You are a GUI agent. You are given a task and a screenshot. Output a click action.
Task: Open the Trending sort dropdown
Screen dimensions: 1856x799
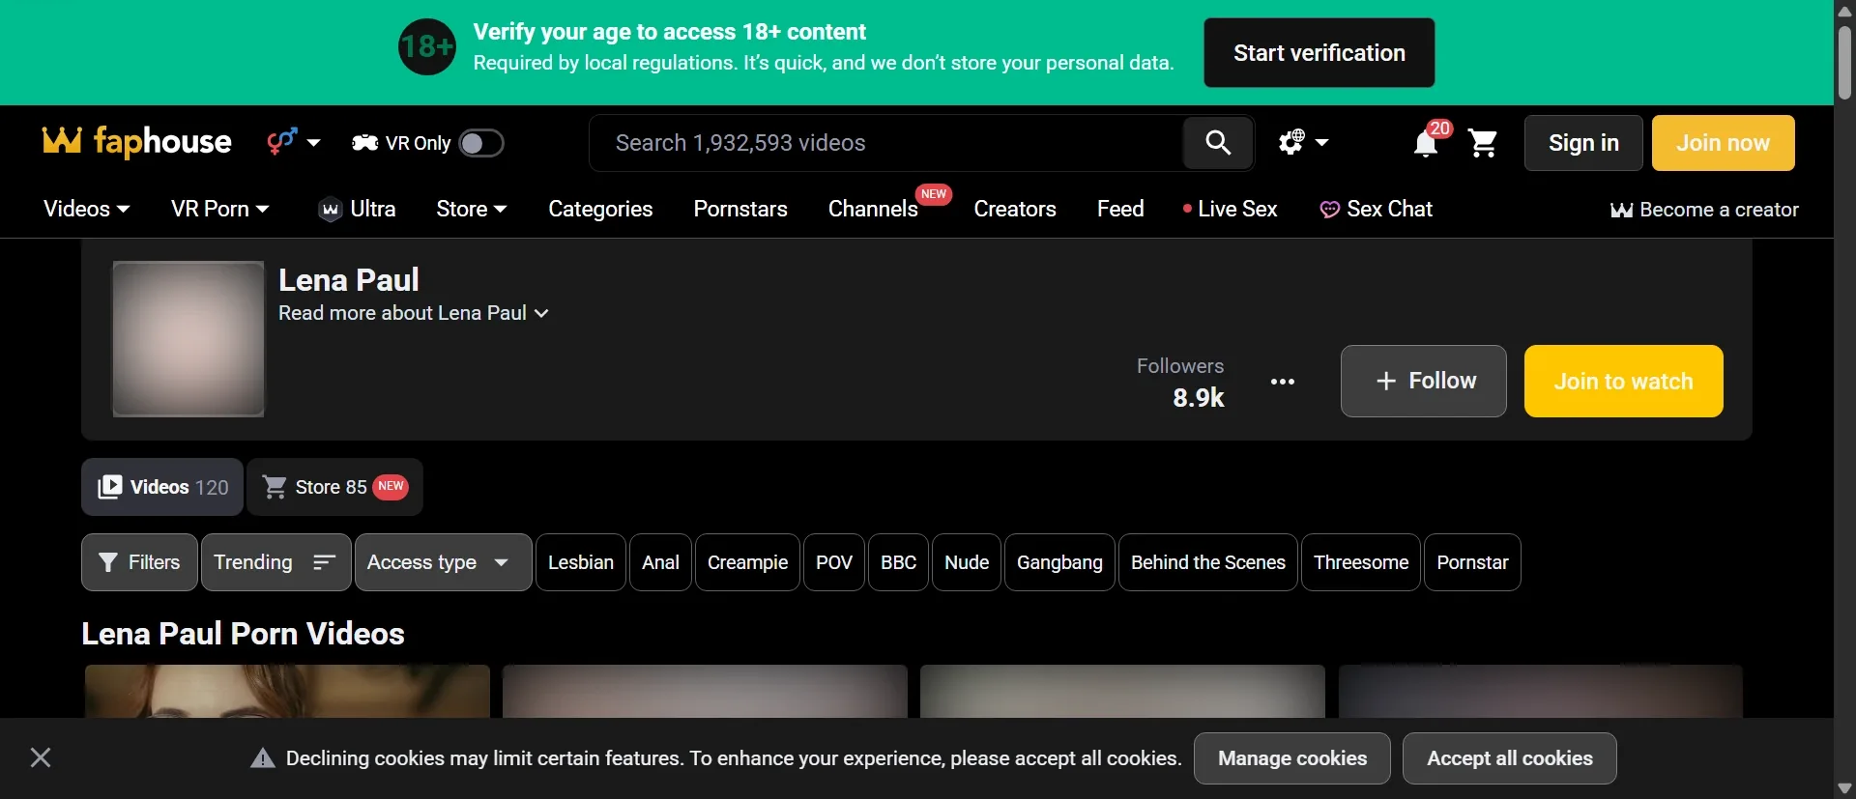tap(275, 562)
